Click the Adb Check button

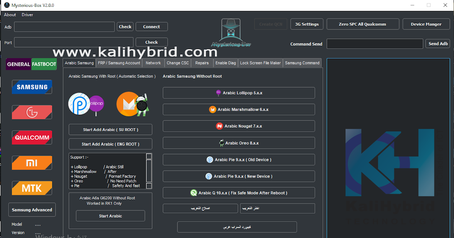tap(125, 27)
